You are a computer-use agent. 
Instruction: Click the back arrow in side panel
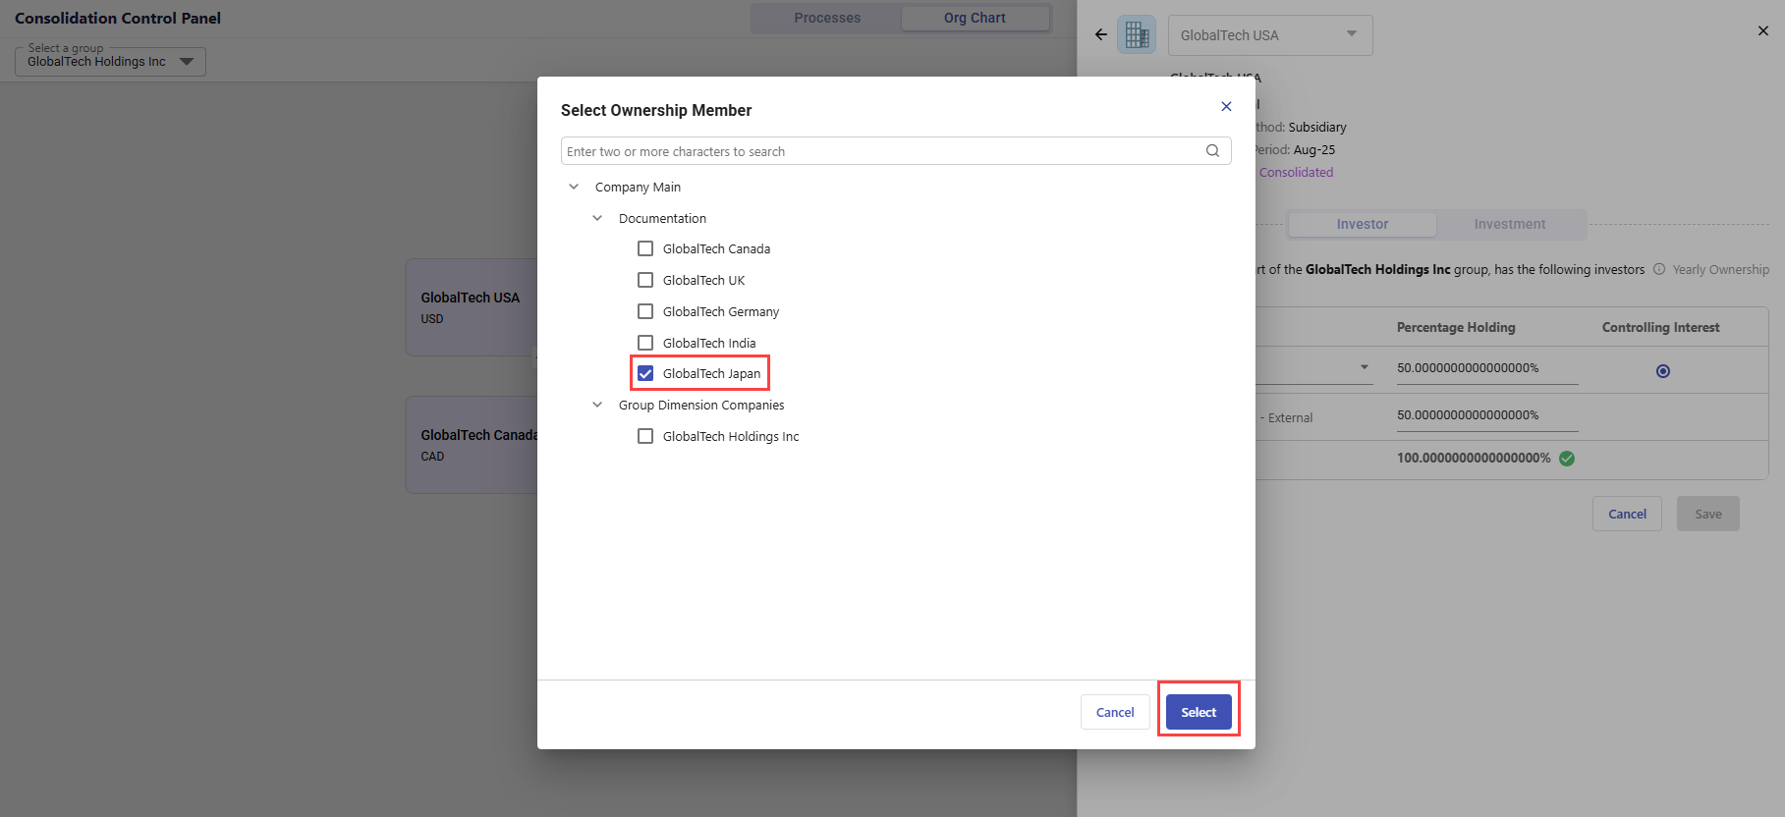click(1100, 35)
